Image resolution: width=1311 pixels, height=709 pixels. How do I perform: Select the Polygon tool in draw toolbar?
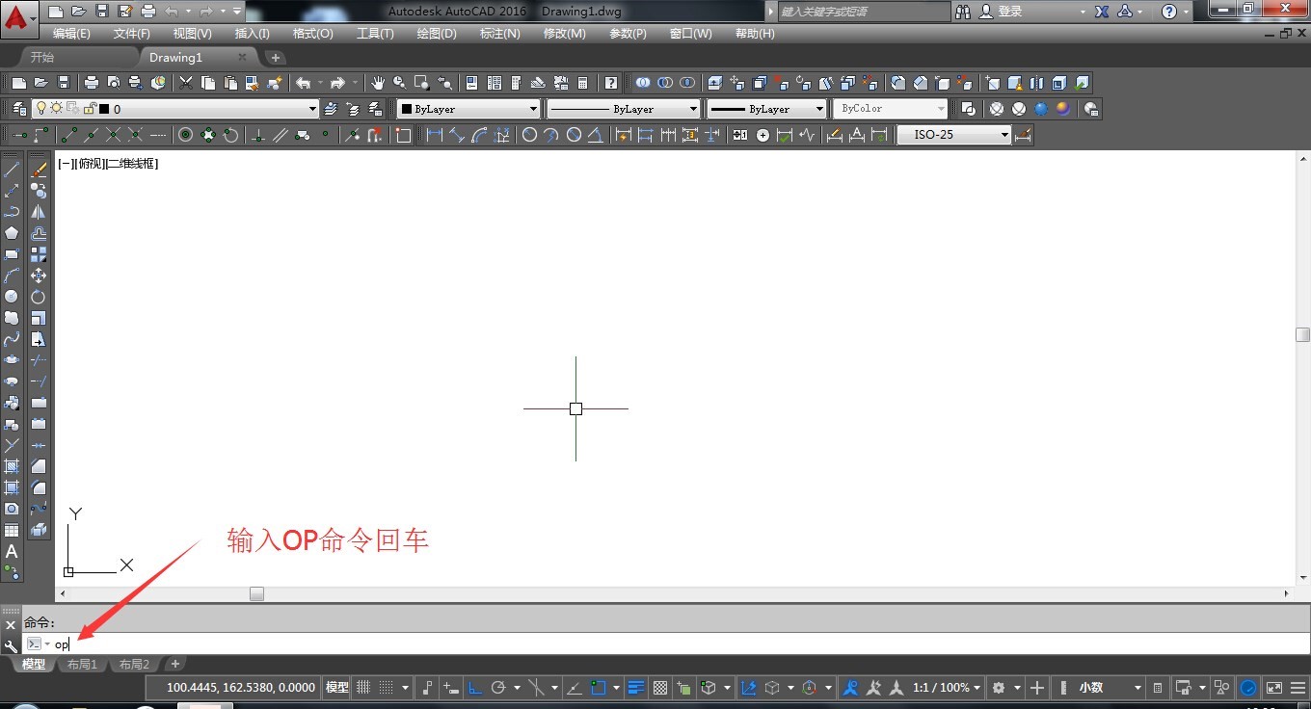12,233
